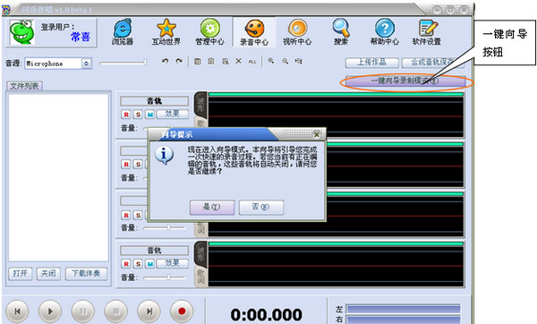Viewport: 537px width, 324px height.
Task: Click the bottom track 音量 slider
Action: point(165,277)
